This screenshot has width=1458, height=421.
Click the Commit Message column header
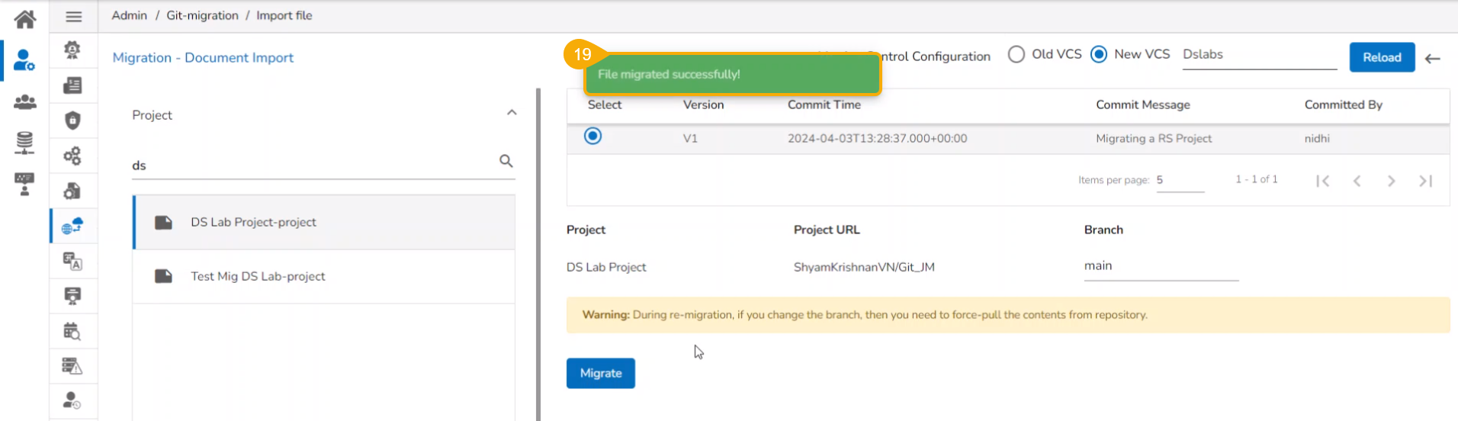1142,104
